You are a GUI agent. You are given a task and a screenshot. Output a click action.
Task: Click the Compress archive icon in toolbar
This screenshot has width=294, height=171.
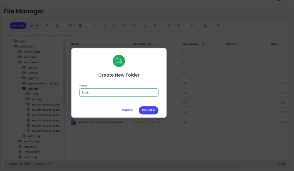point(168,26)
